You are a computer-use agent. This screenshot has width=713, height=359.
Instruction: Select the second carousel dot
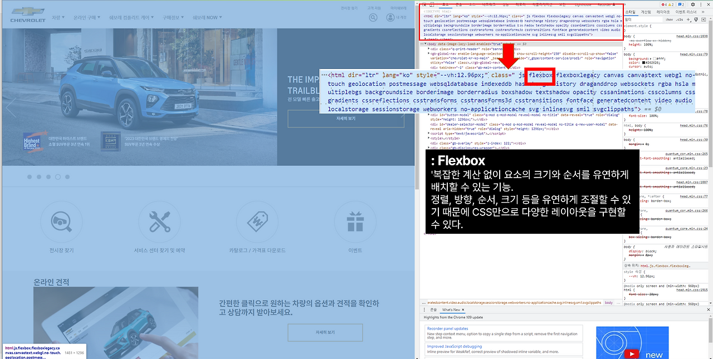click(x=39, y=176)
